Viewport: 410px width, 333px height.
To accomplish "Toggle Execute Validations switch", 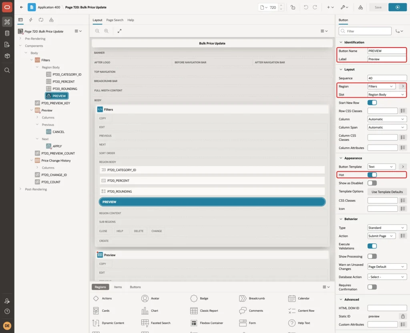I will coord(372,246).
